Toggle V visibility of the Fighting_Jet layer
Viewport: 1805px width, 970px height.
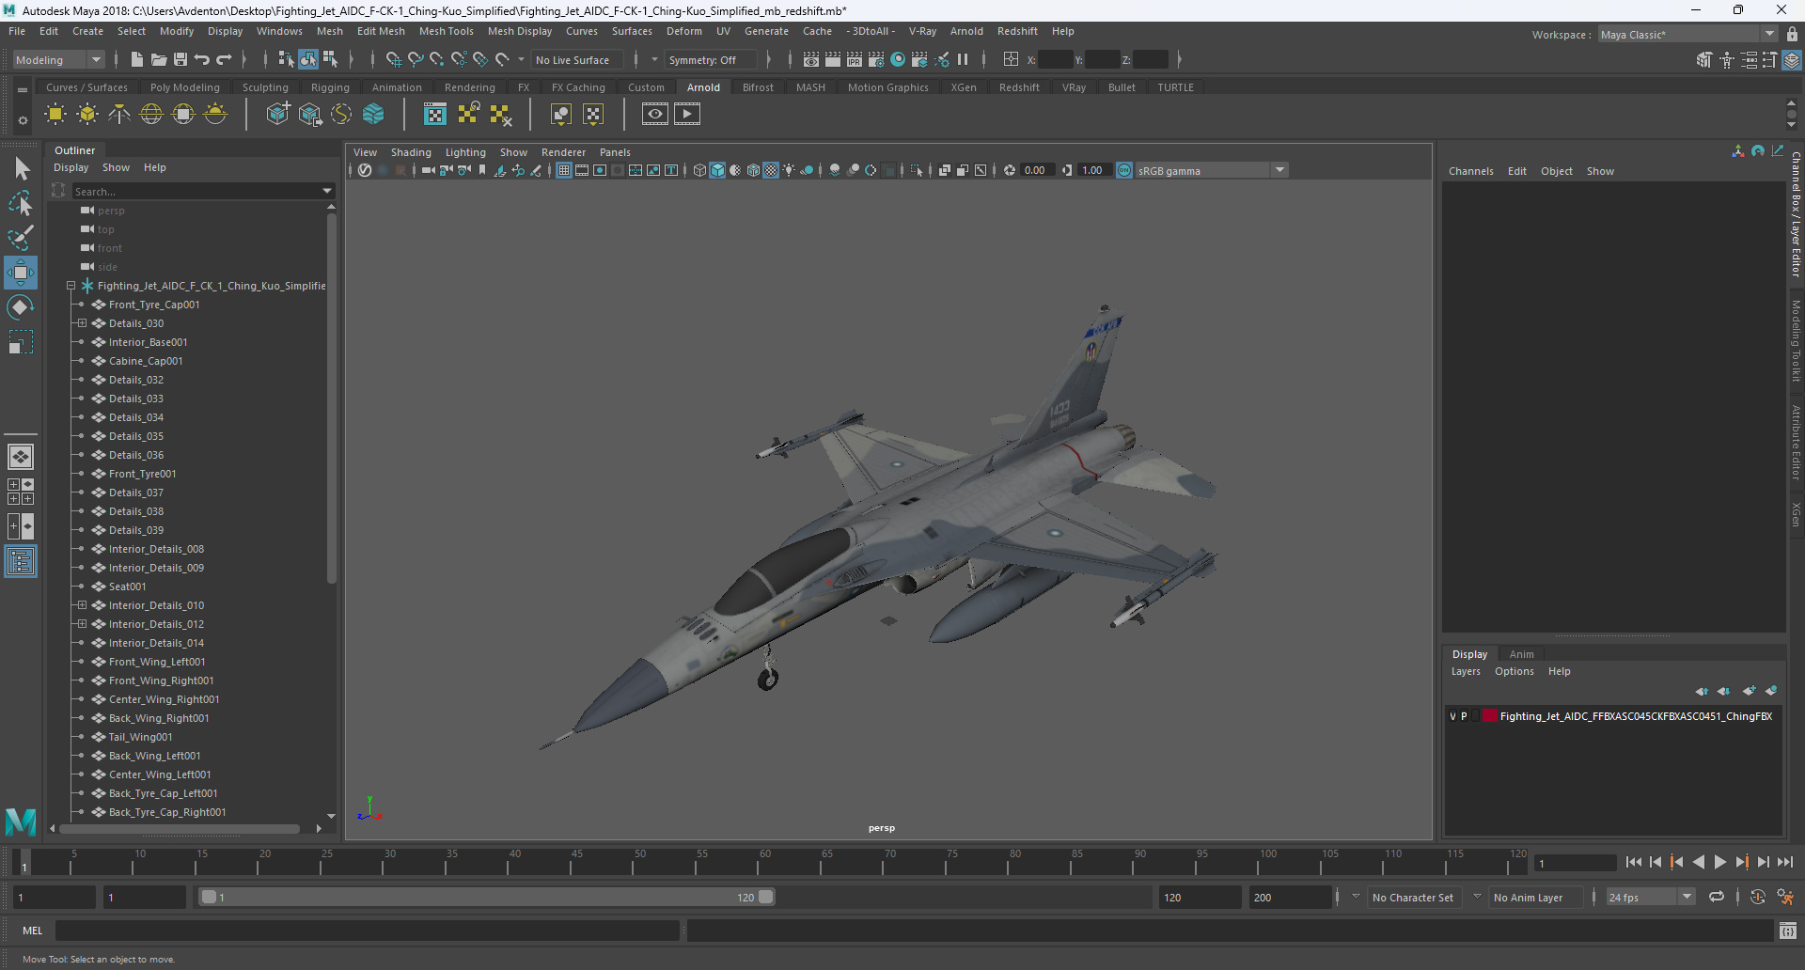pos(1452,716)
